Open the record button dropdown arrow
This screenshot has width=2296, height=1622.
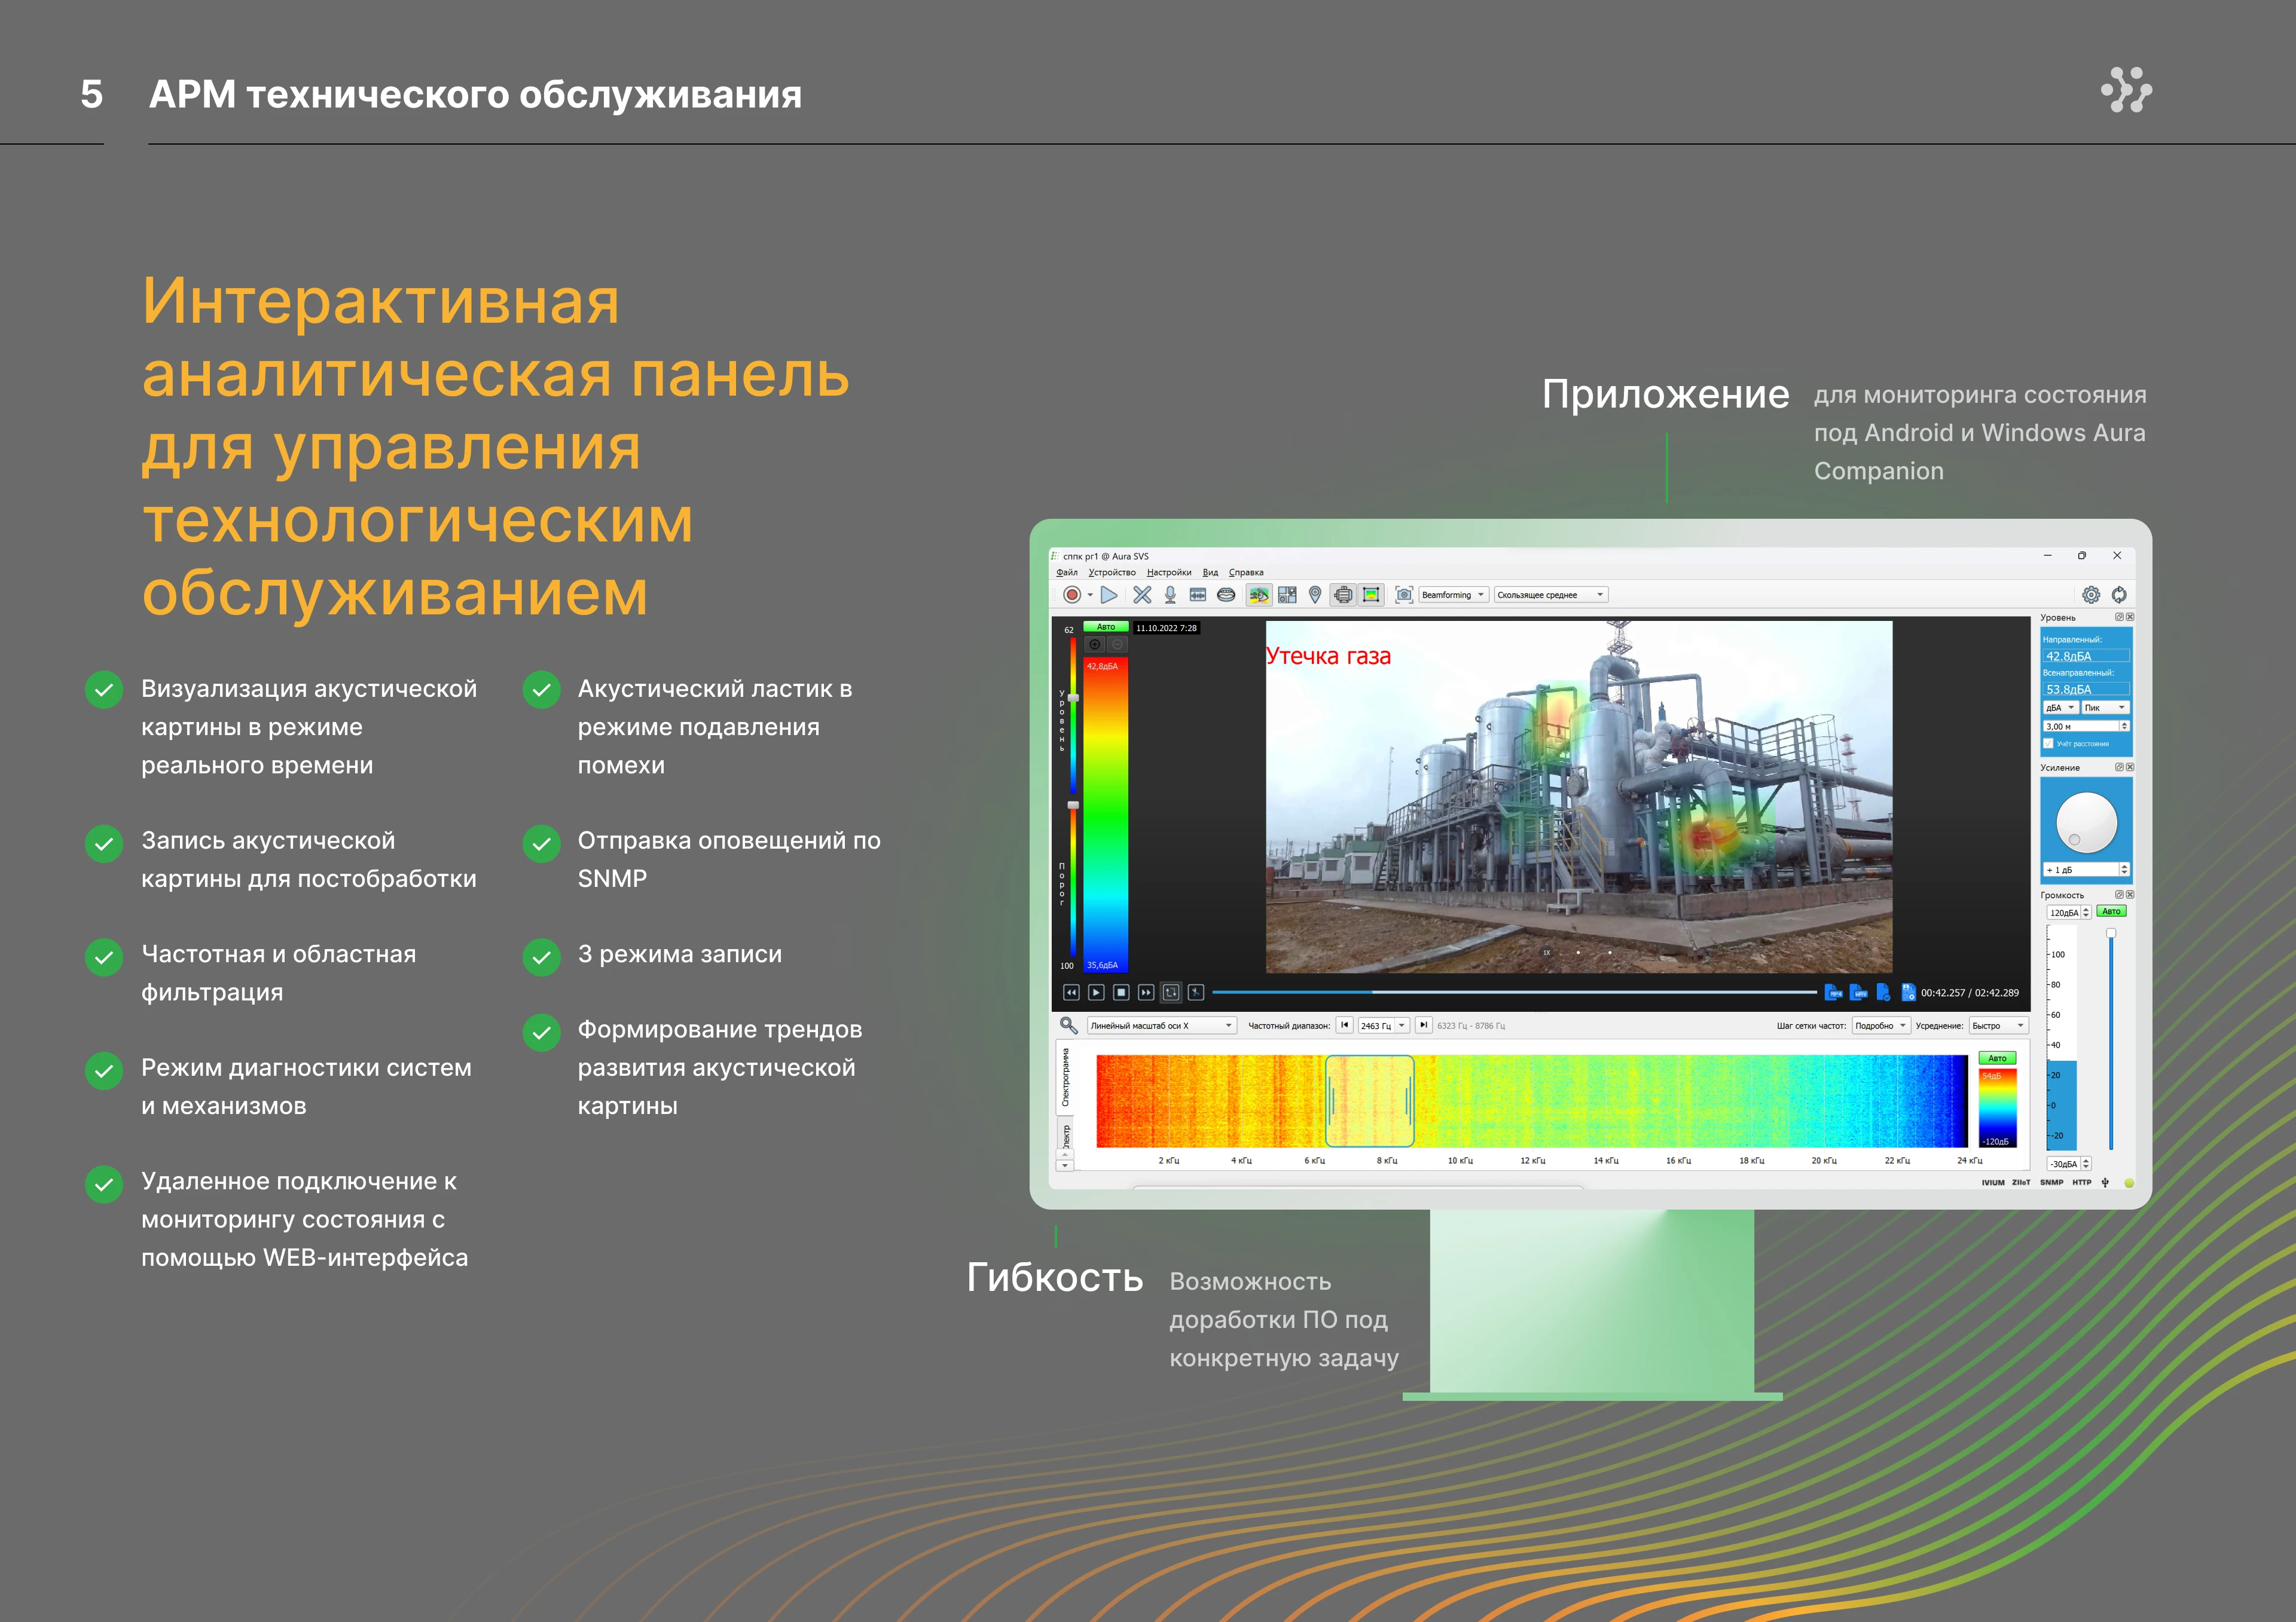pyautogui.click(x=1089, y=596)
